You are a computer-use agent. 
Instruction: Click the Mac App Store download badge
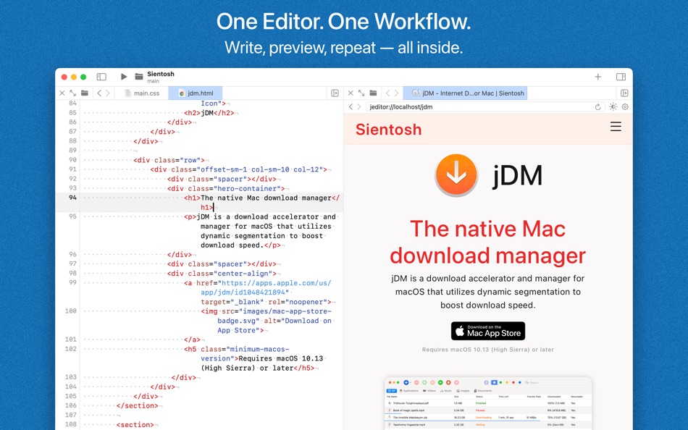point(488,331)
